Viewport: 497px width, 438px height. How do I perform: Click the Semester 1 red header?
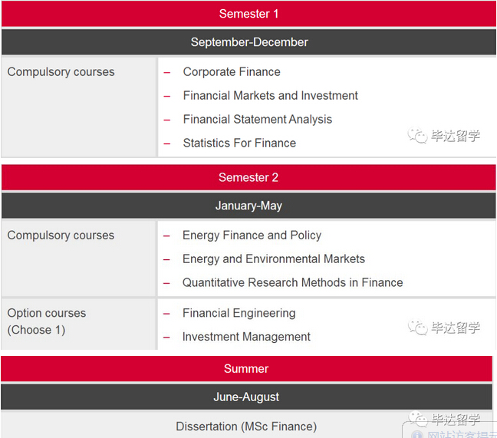pos(248,14)
